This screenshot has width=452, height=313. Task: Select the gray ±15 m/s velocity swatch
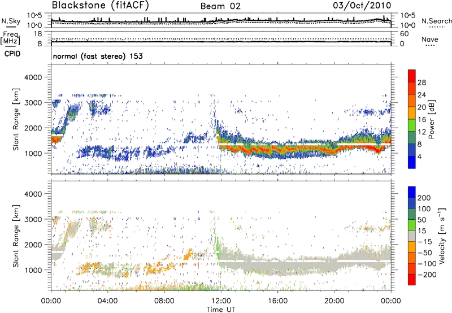pyautogui.click(x=412, y=236)
